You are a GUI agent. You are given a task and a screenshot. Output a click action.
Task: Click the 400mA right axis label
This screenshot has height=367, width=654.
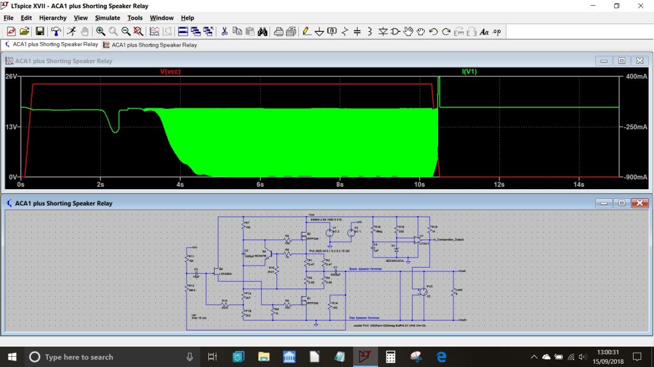point(637,76)
